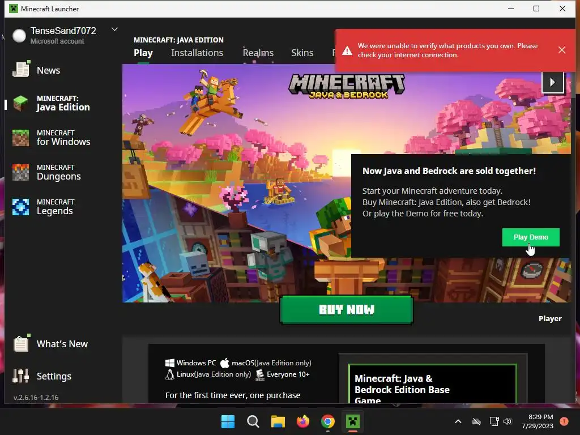Click the cloud sync tray icon
The width and height of the screenshot is (580, 435).
476,421
